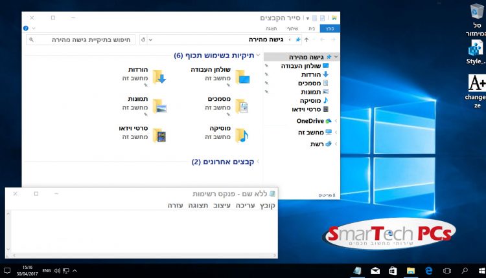Image resolution: width=486 pixels, height=278 pixels.
Task: Click the taskbar search magnifier
Action: click(465, 271)
